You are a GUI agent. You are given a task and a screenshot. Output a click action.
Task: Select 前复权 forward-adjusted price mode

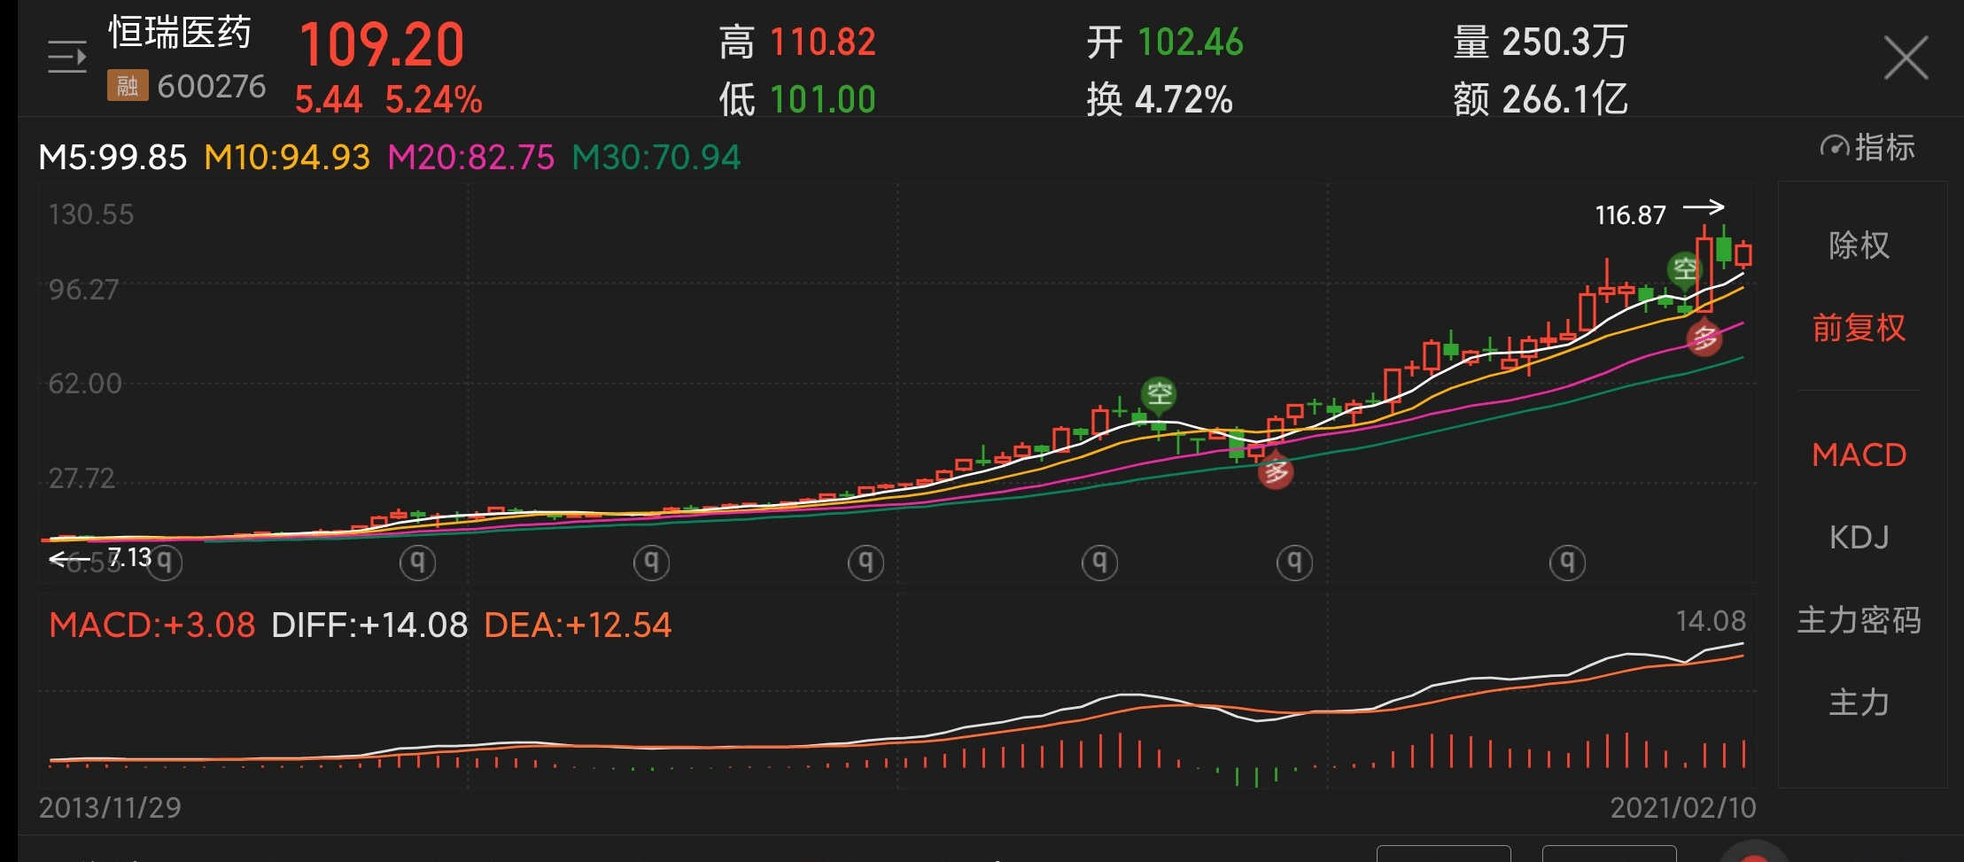[x=1859, y=328]
